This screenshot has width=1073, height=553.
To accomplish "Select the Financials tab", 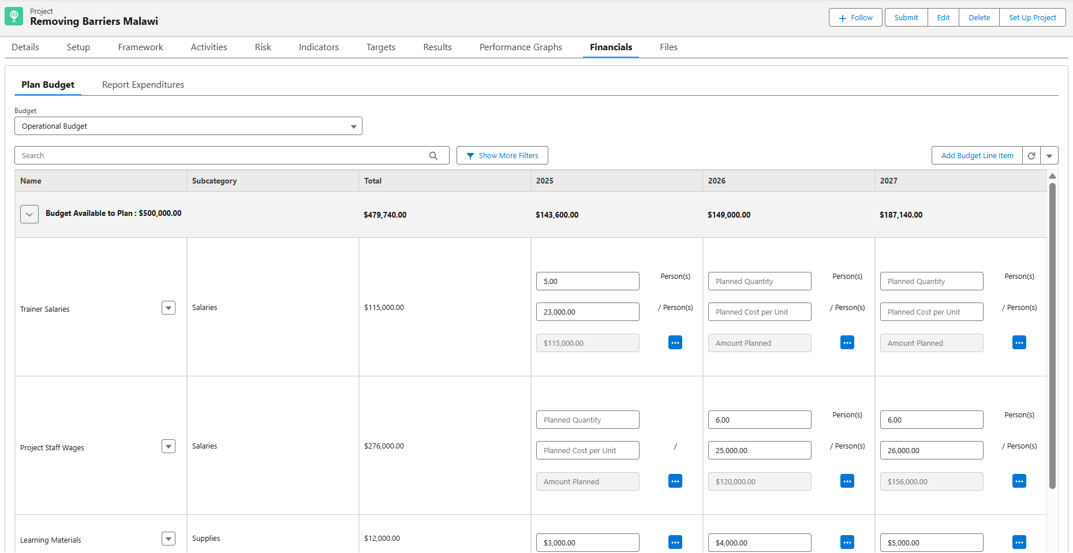I will tap(611, 47).
